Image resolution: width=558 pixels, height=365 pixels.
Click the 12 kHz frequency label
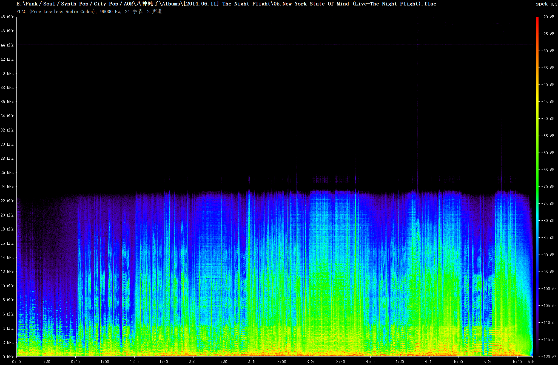(x=7, y=272)
